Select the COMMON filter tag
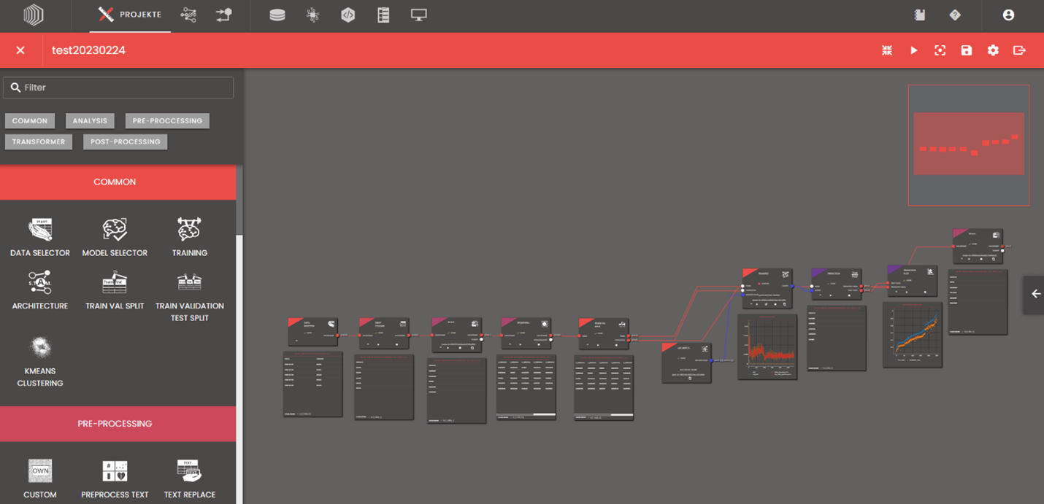This screenshot has height=504, width=1044. (x=30, y=121)
